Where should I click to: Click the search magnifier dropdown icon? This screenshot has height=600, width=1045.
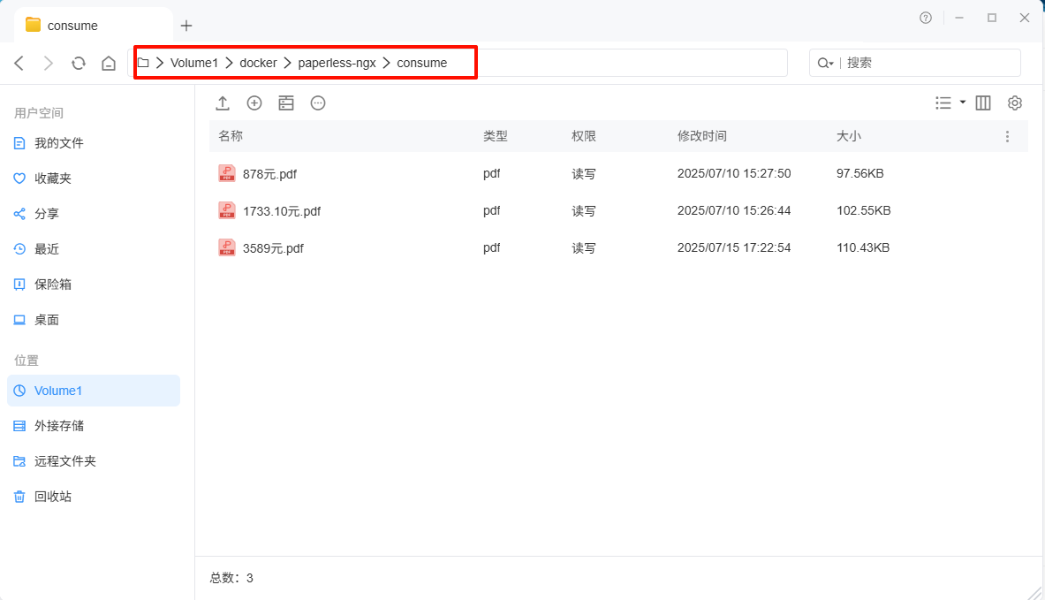[x=826, y=63]
